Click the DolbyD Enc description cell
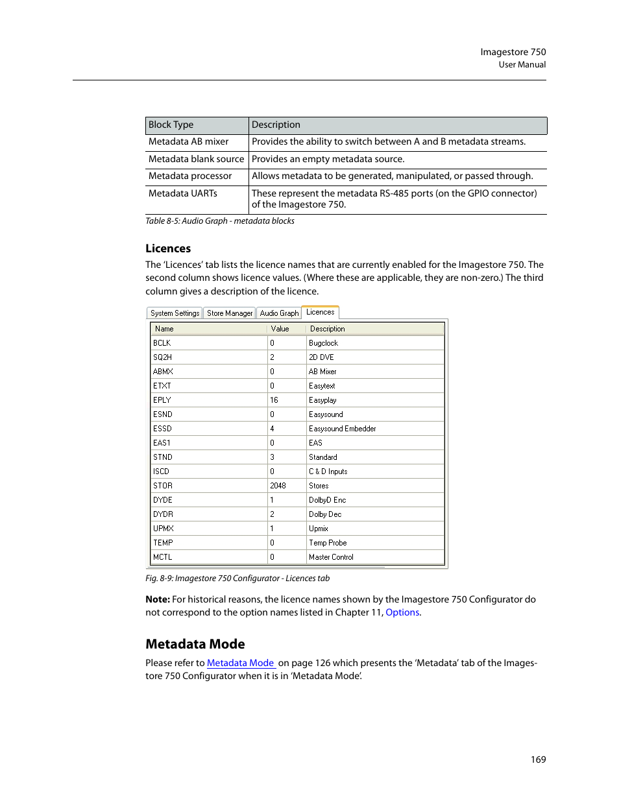This screenshot has width=619, height=801. coord(375,500)
